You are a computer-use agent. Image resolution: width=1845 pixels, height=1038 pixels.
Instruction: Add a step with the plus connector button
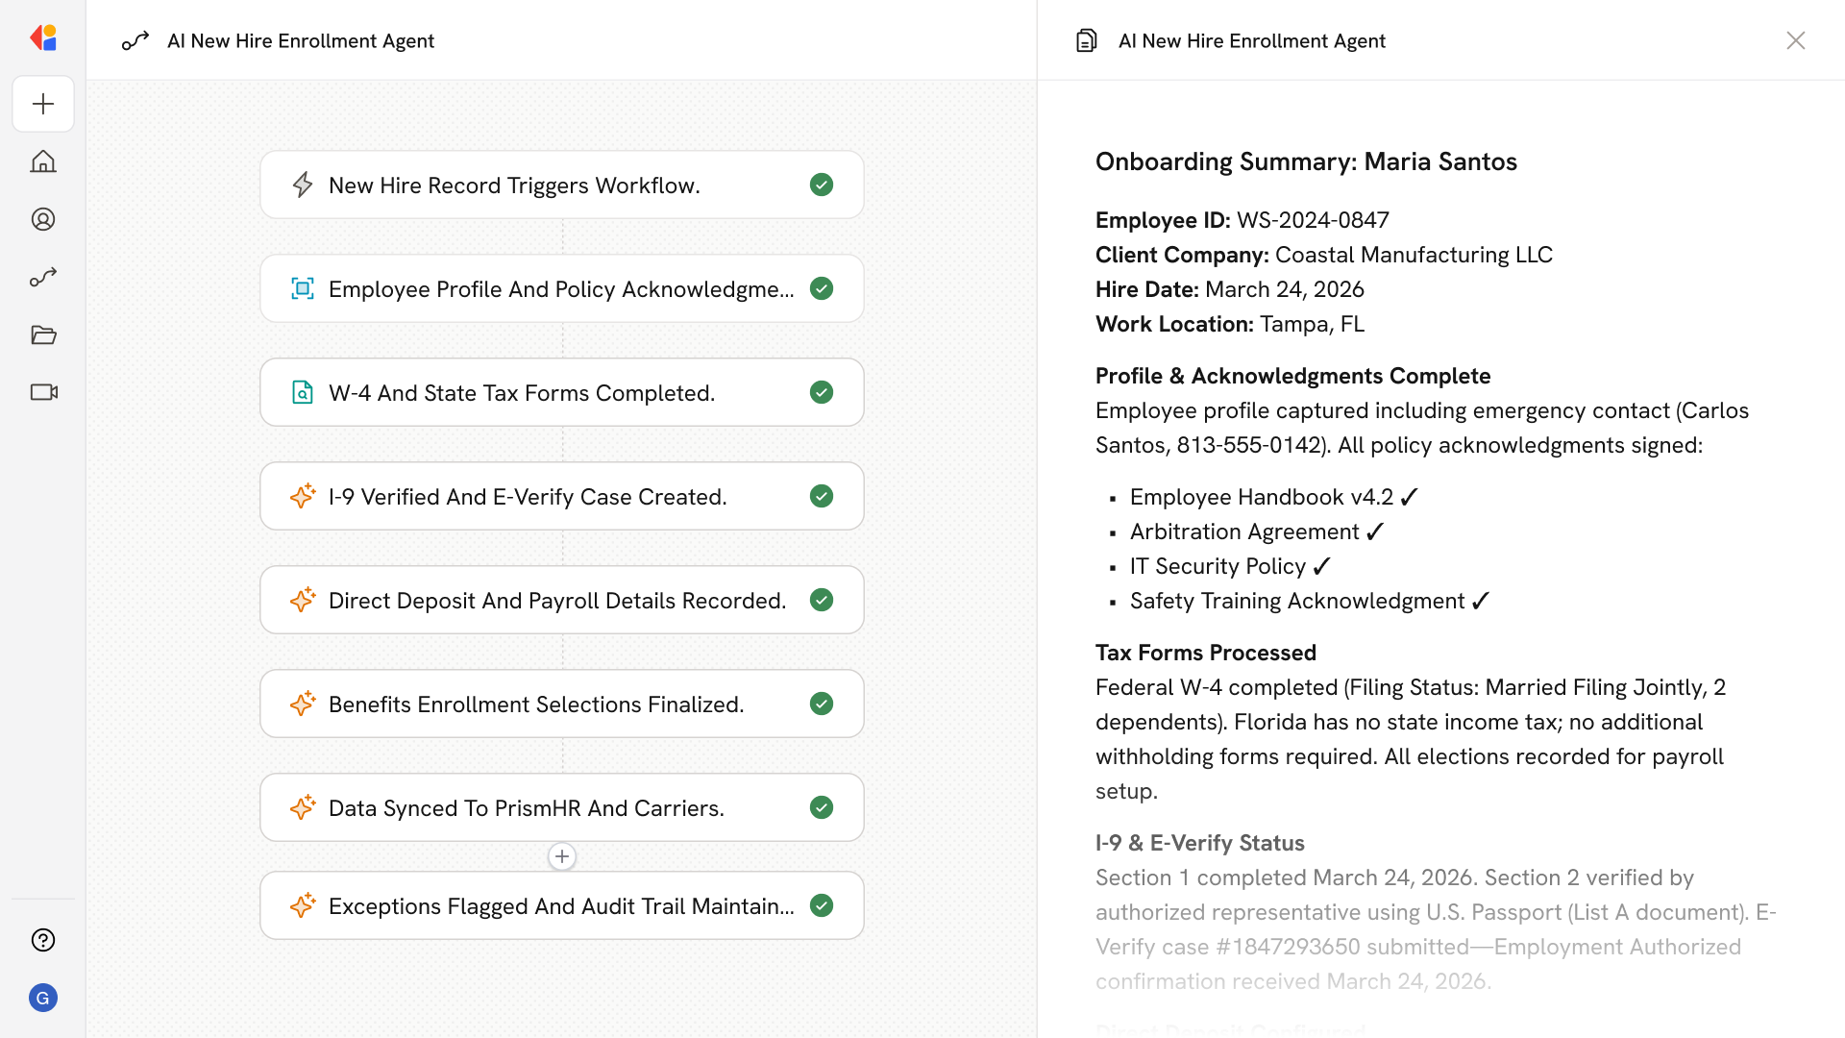(562, 856)
